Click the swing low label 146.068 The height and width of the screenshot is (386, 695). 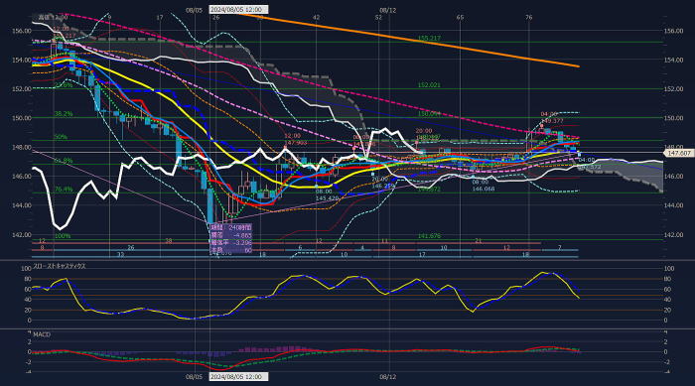(x=484, y=189)
